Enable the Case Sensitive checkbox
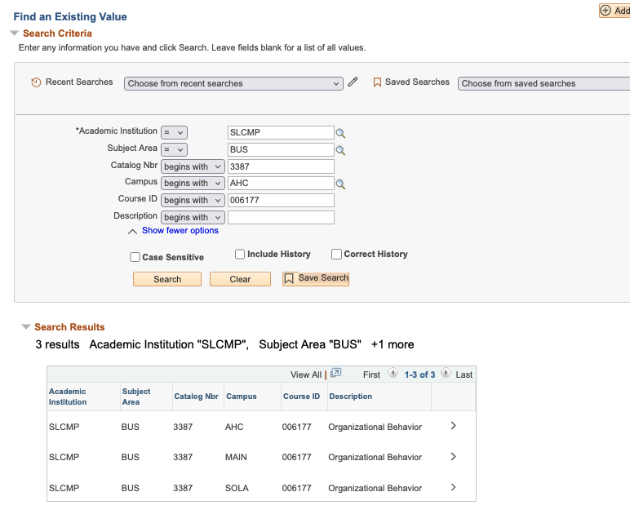This screenshot has width=630, height=523. click(135, 257)
